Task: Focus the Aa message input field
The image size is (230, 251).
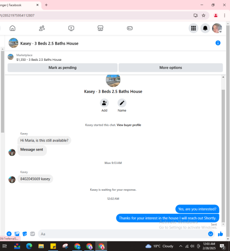Action: click(123, 234)
